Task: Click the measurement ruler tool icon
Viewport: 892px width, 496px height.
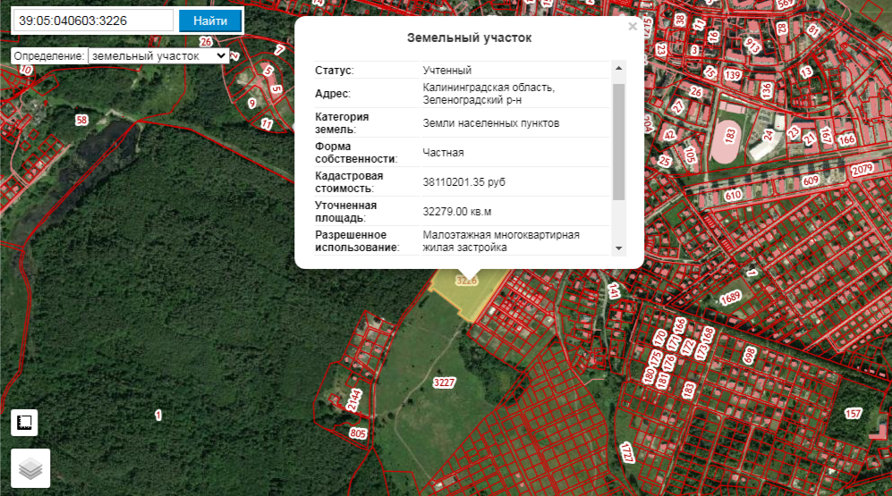Action: pyautogui.click(x=24, y=423)
